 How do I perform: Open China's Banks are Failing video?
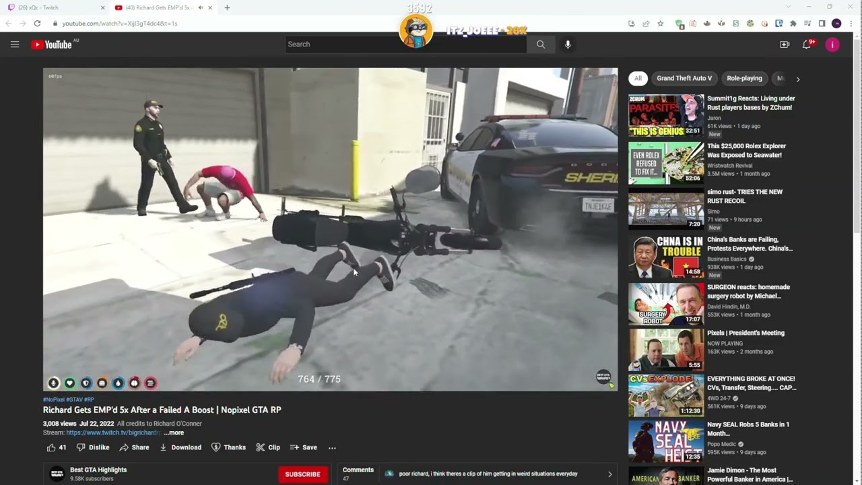coord(750,244)
